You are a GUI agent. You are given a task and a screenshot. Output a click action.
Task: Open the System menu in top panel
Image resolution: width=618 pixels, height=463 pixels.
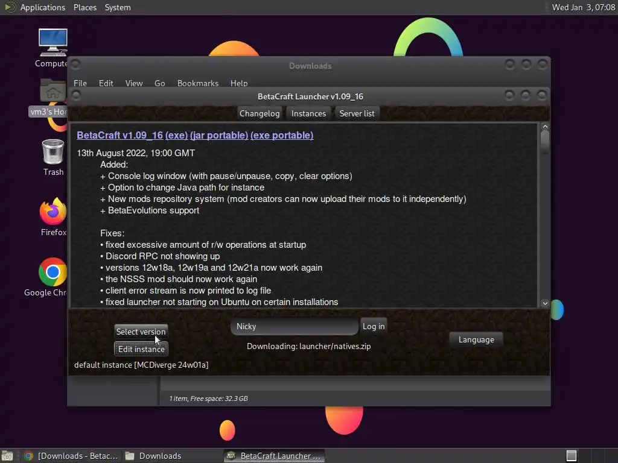point(118,7)
